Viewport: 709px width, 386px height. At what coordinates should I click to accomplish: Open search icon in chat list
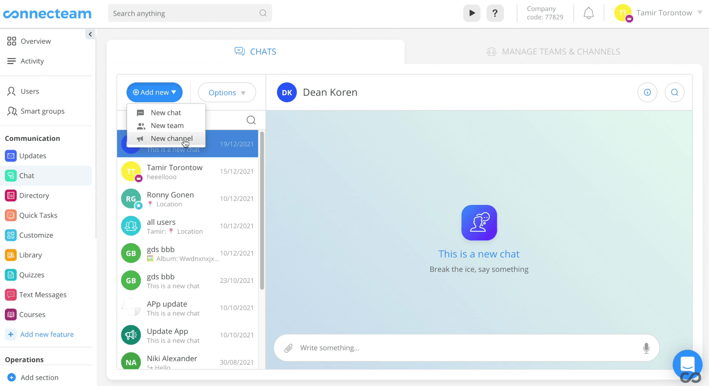(x=251, y=120)
